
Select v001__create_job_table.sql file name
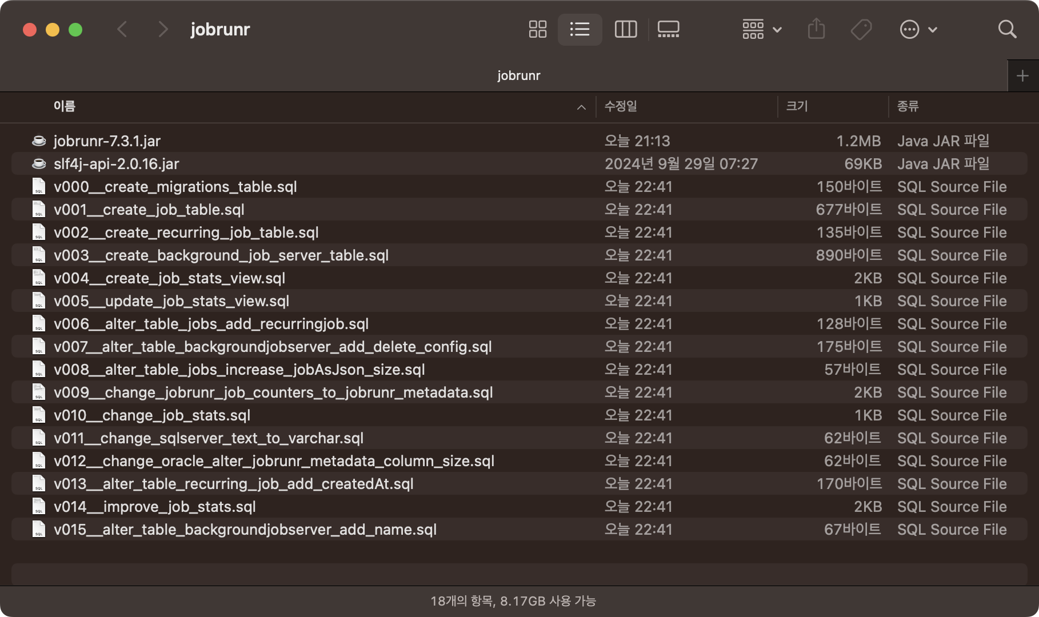[x=149, y=209]
